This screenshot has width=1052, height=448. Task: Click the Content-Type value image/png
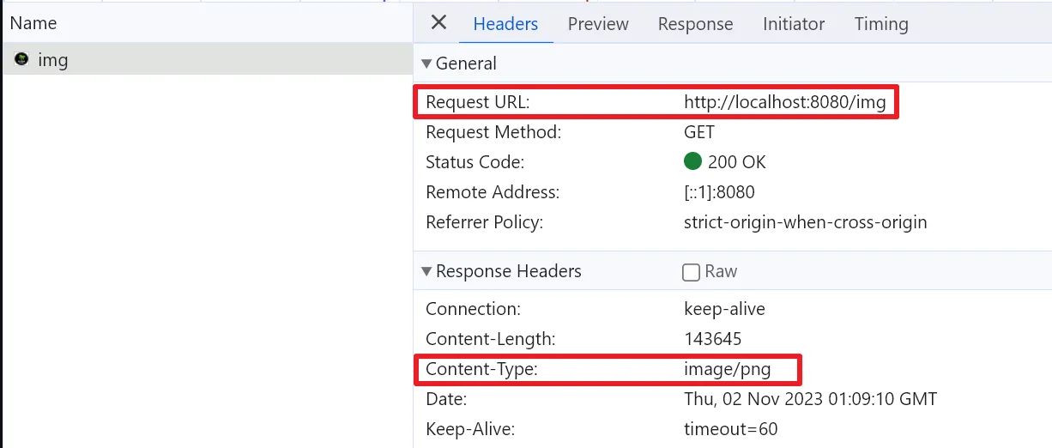[728, 369]
